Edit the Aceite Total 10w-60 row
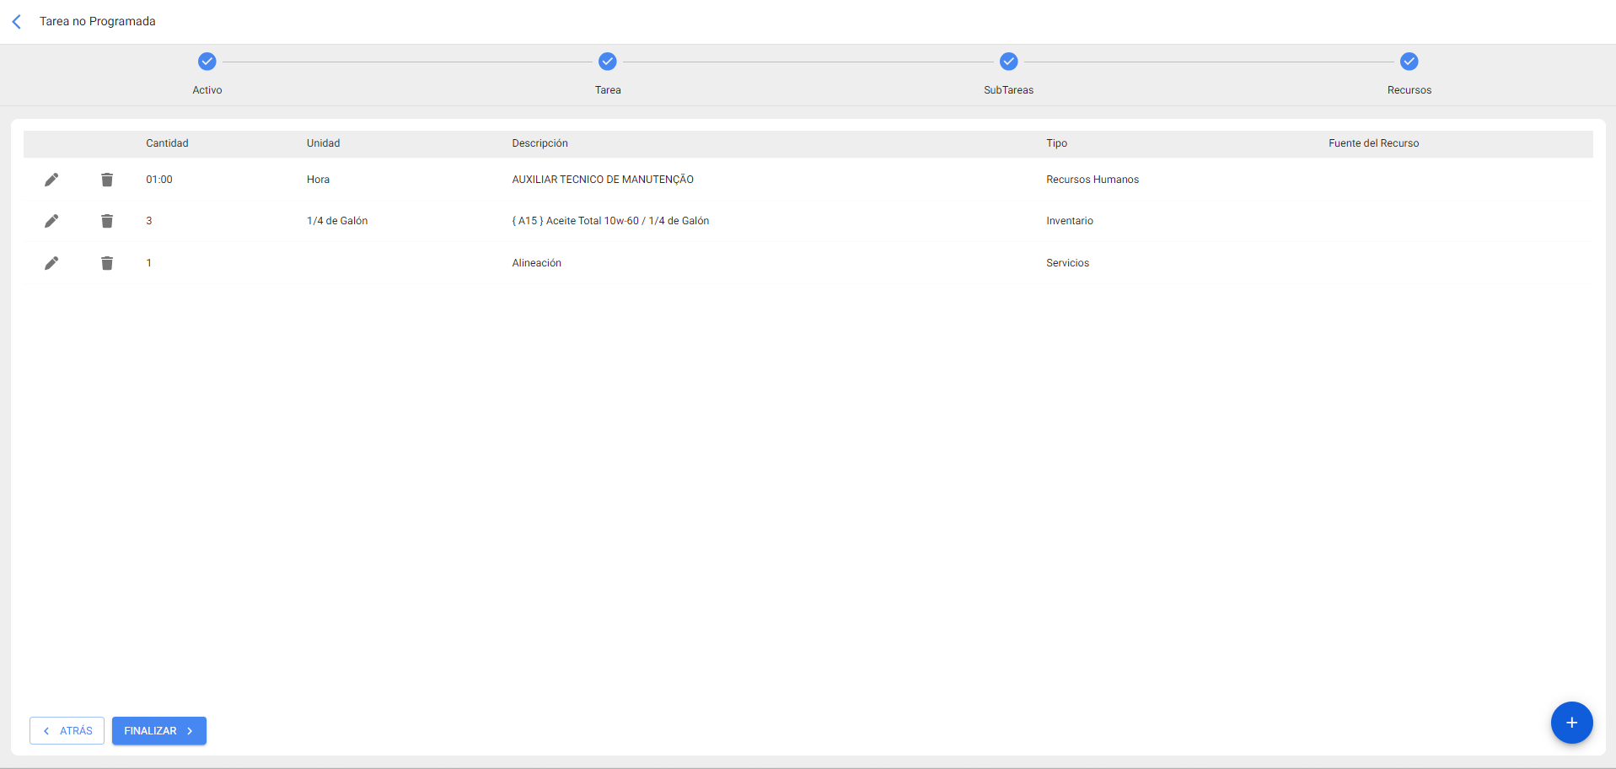Screen dimensions: 1616x769 click(51, 221)
